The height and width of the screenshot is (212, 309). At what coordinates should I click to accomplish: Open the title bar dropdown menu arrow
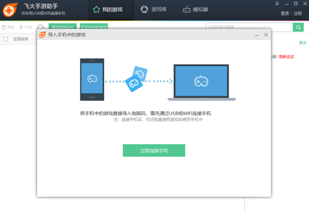(277, 4)
